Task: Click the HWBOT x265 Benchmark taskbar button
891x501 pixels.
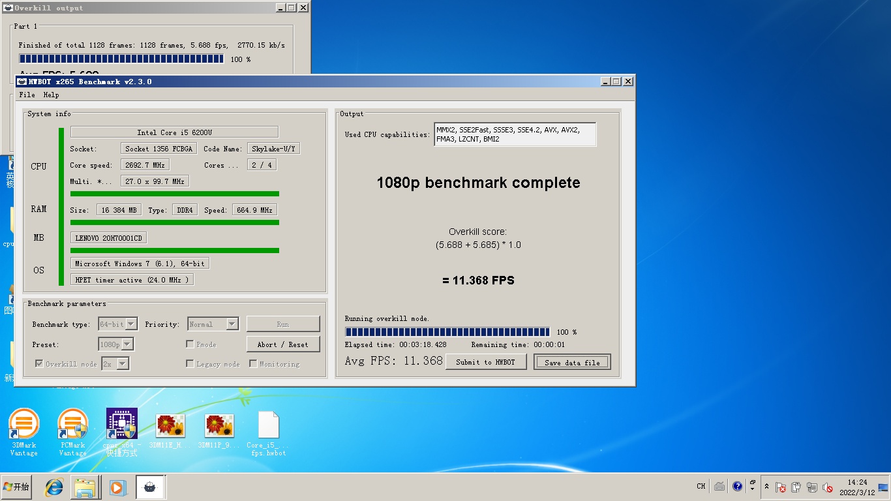Action: tap(150, 487)
